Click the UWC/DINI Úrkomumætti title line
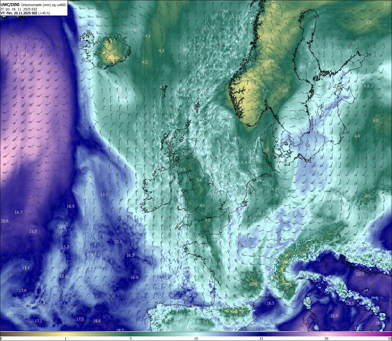Screen dimensions: 392x341 tap(33, 5)
